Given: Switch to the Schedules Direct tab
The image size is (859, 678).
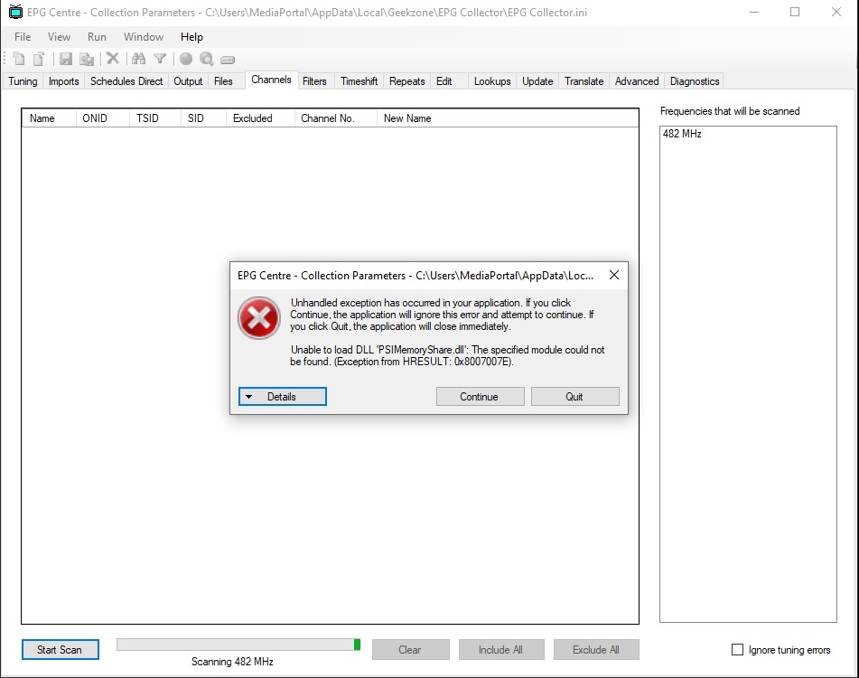Looking at the screenshot, I should tap(126, 81).
